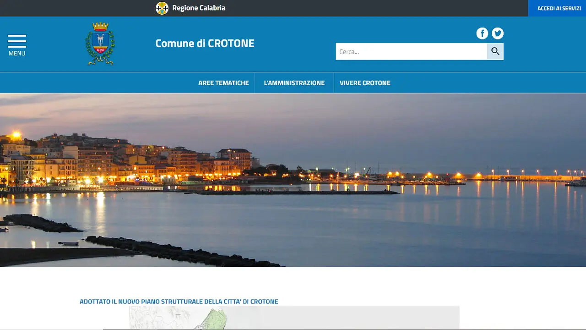Go to Comune di CROTONE home title
Image resolution: width=586 pixels, height=330 pixels.
click(205, 44)
